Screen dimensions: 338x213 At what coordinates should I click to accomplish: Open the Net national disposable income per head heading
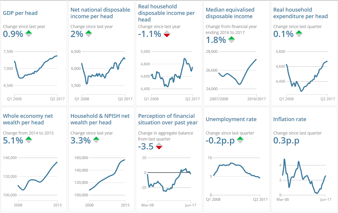[100, 13]
